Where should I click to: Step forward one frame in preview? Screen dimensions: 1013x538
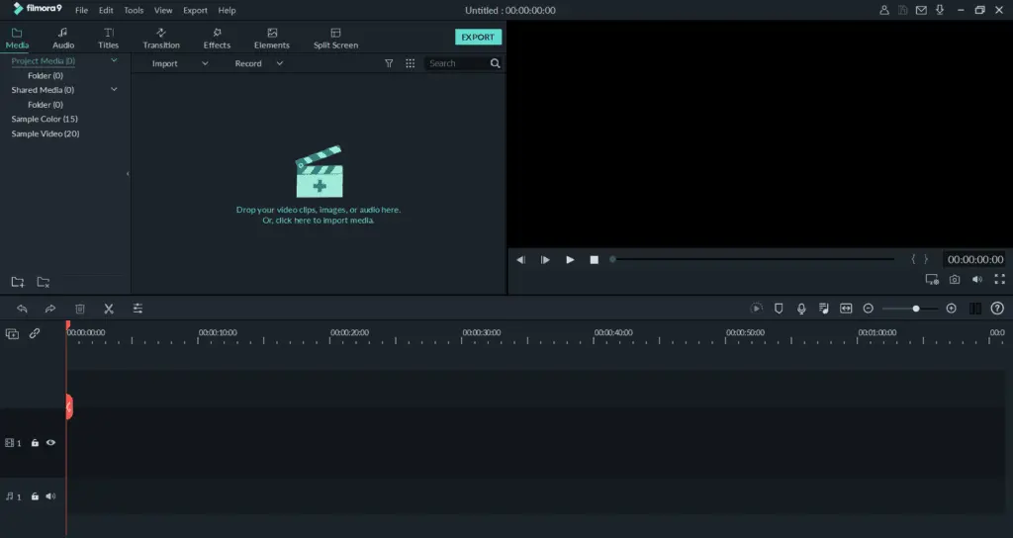545,260
